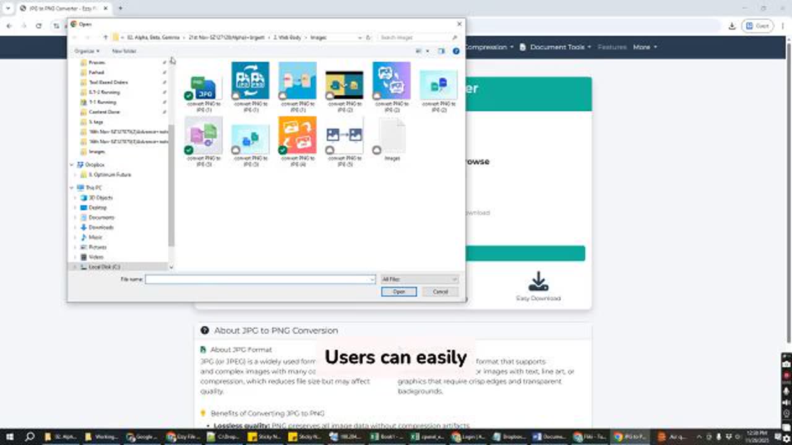Viewport: 792px width, 445px height.
Task: Select convert PNG to JPG (5) file
Action: pos(345,142)
